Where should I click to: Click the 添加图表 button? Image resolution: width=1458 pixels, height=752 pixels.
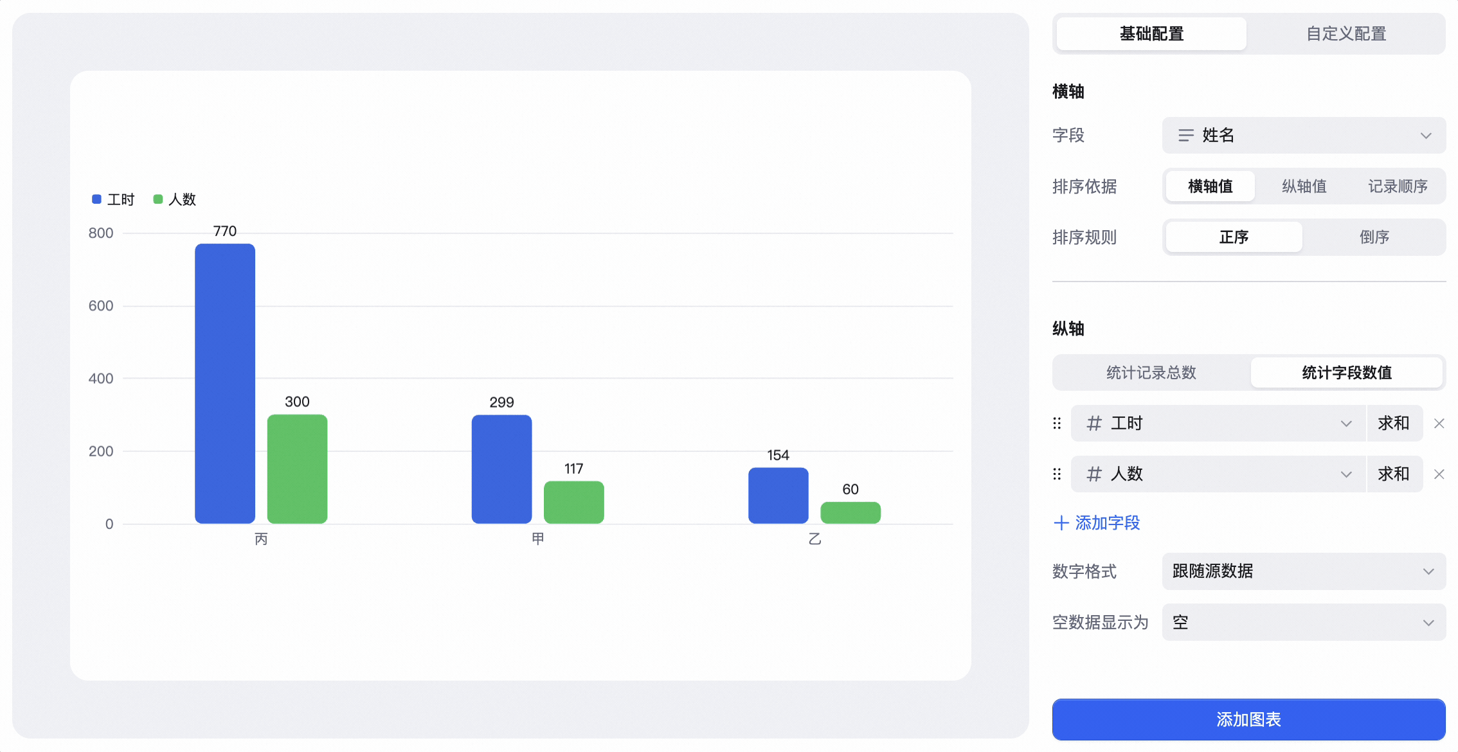(1248, 719)
